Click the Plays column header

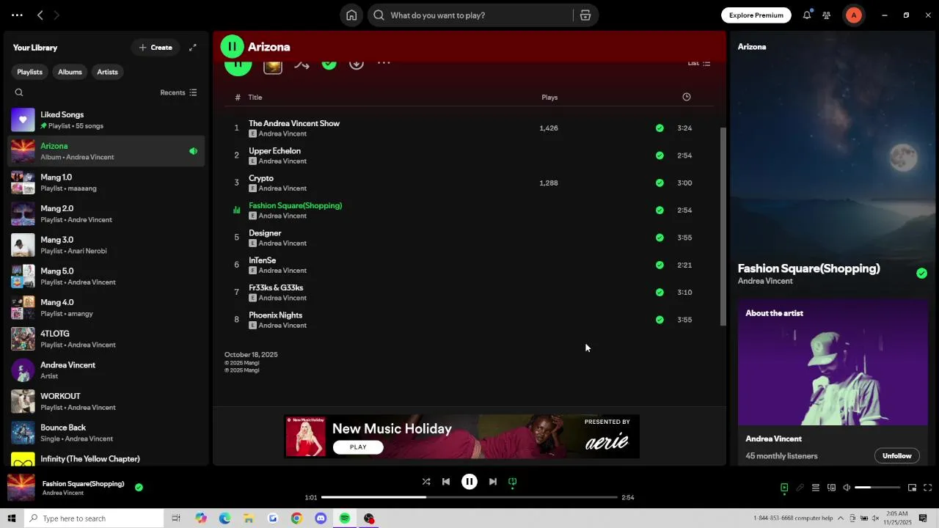pos(549,97)
